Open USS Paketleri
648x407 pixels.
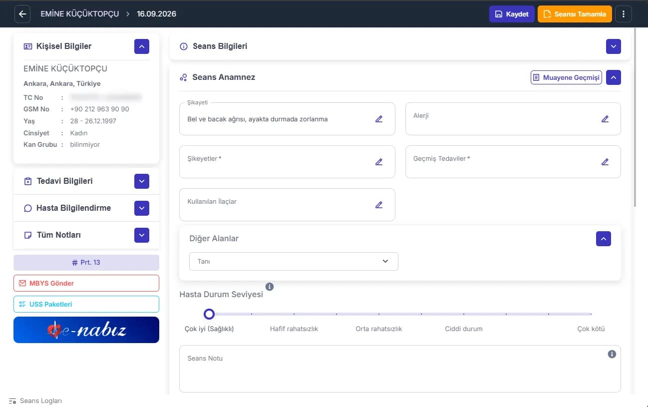(x=86, y=304)
